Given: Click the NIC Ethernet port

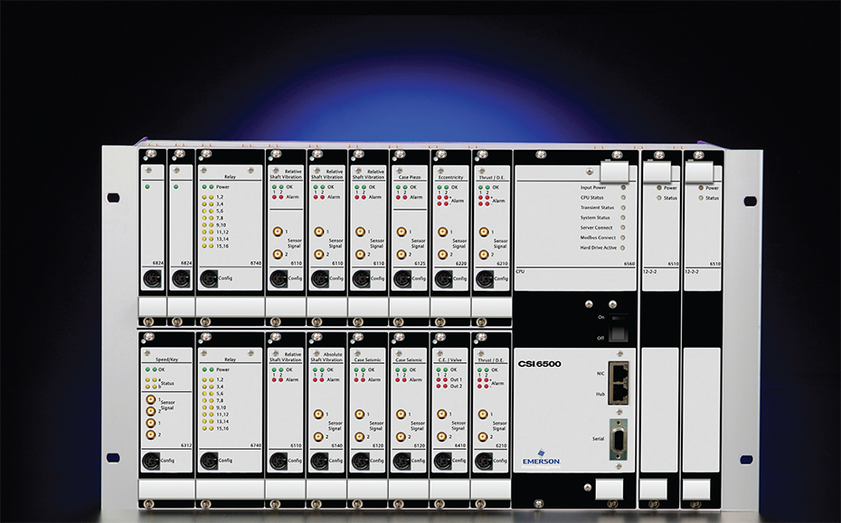Looking at the screenshot, I should [x=619, y=373].
